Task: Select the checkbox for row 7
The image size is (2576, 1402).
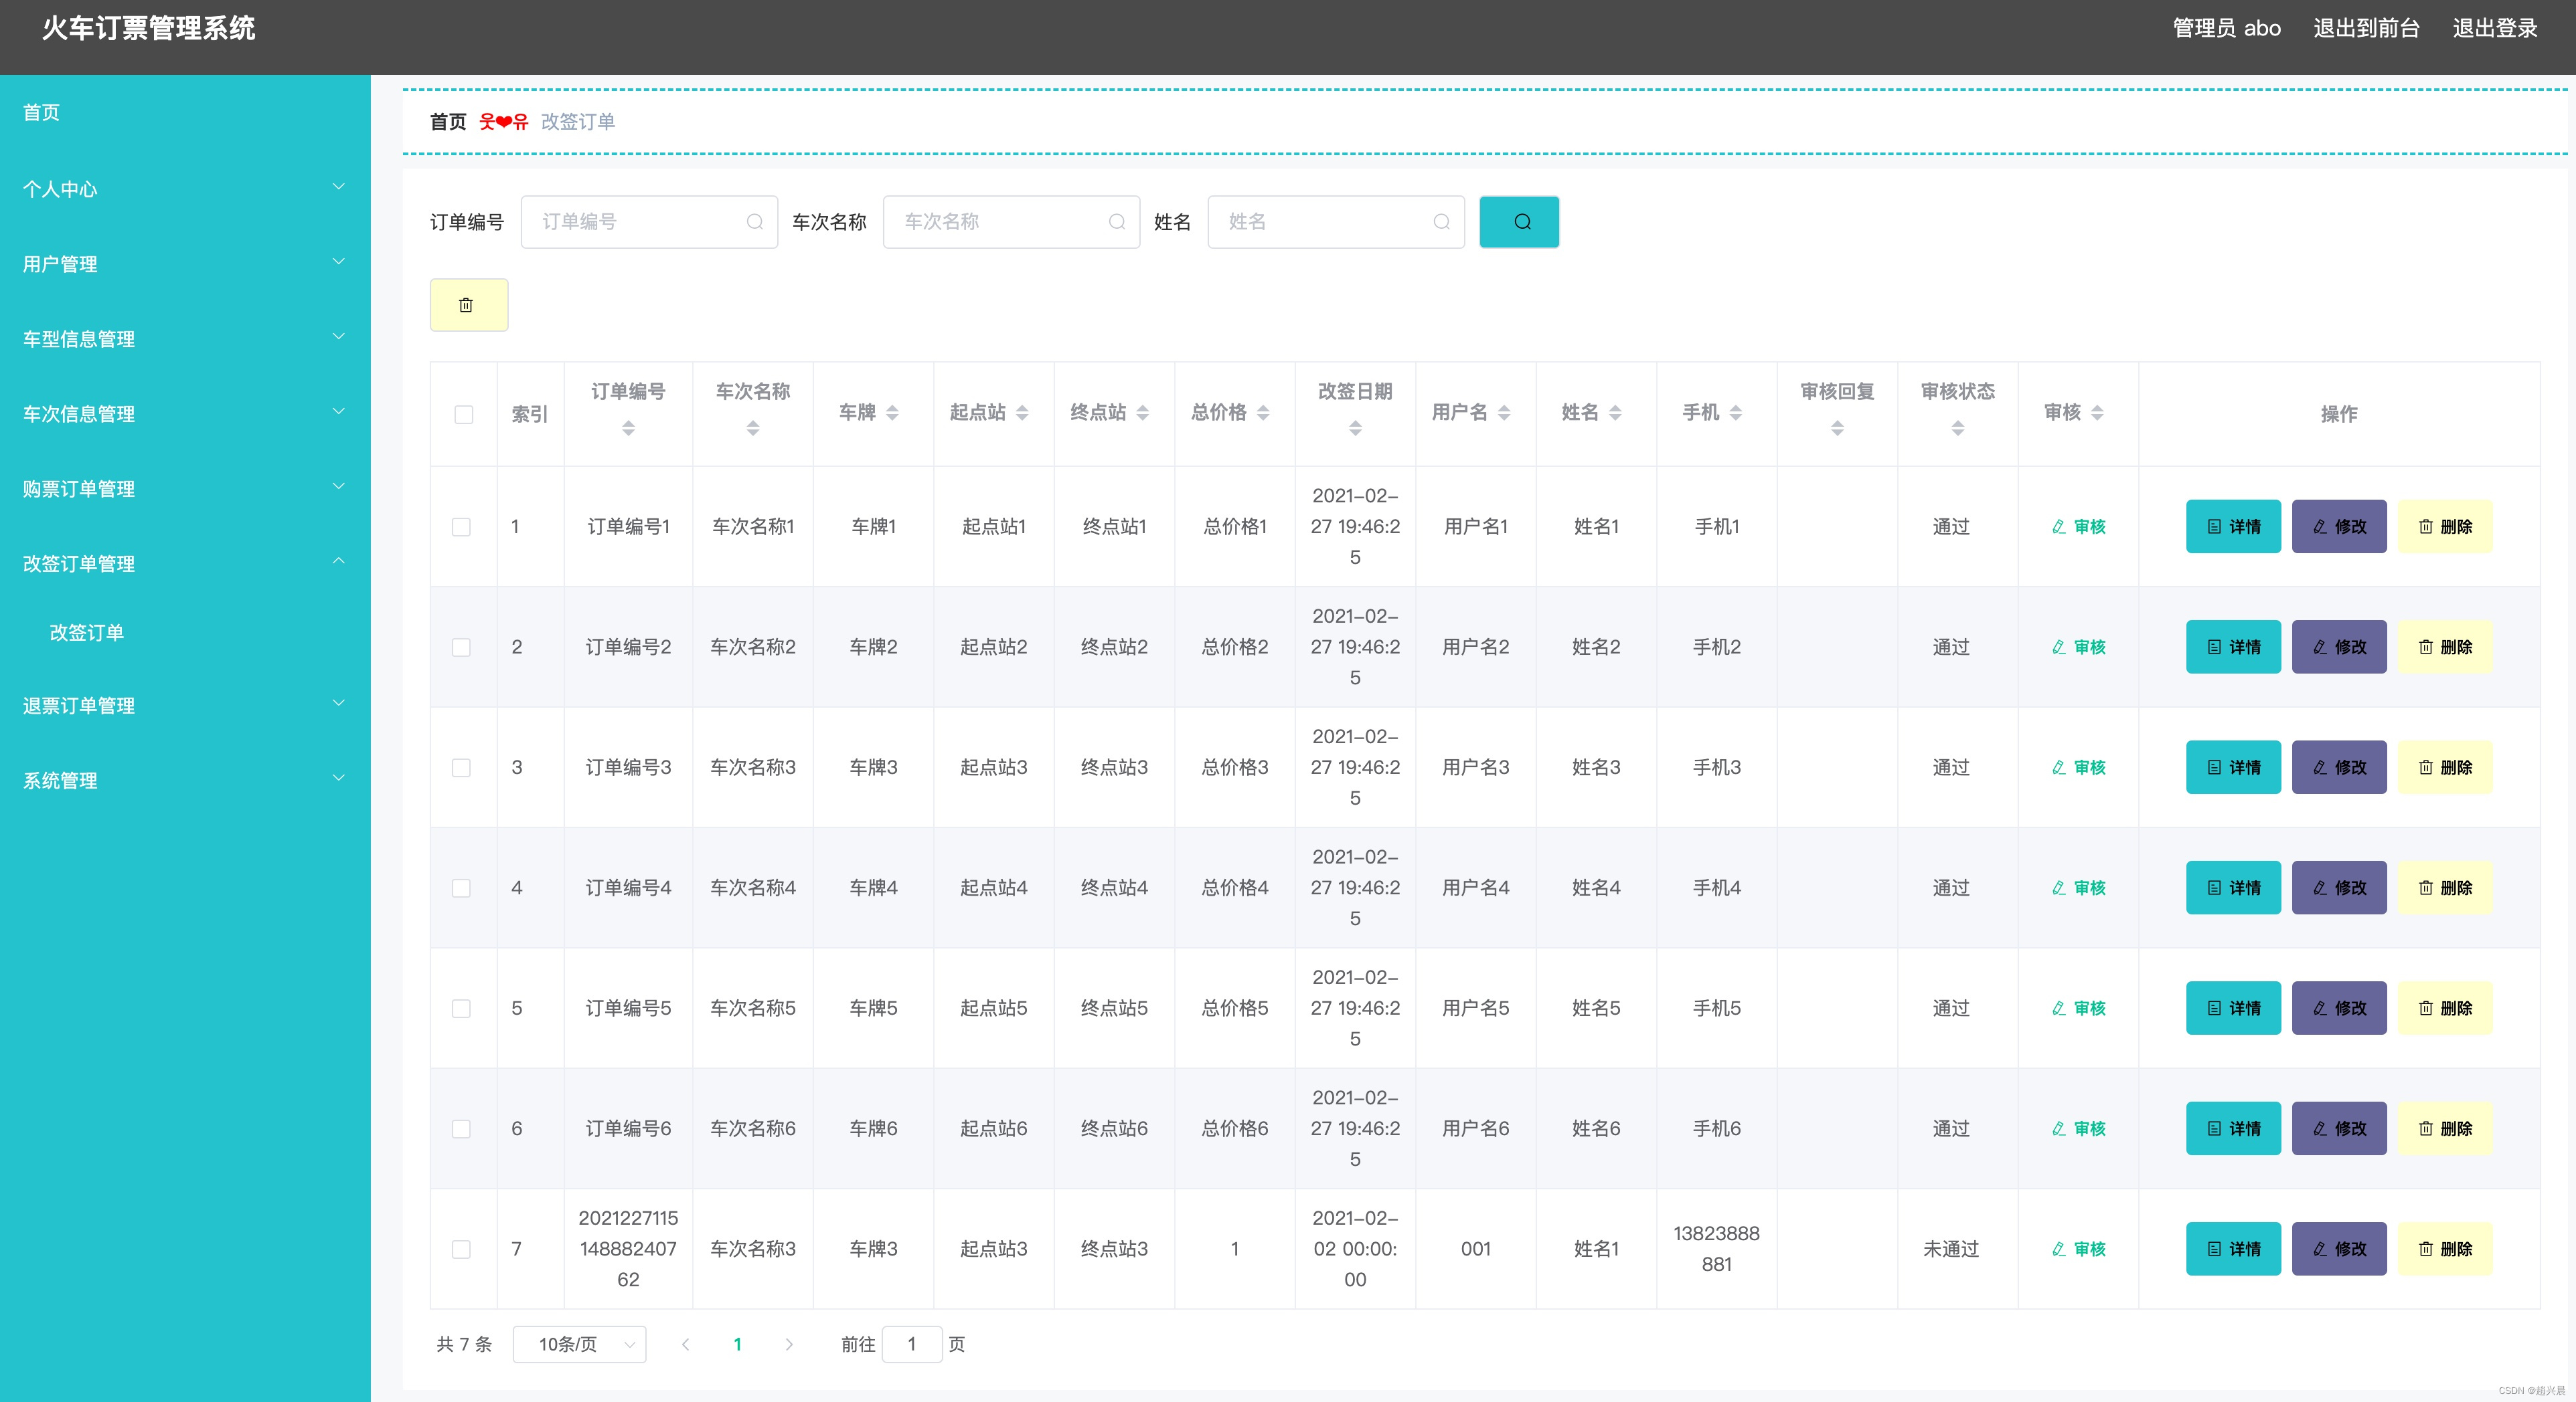Action: (x=461, y=1249)
